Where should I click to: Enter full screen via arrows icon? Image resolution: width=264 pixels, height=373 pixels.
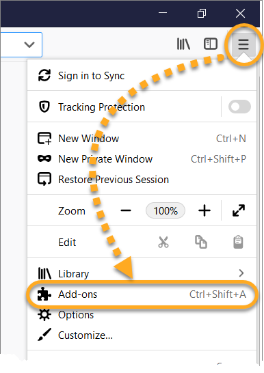pos(239,210)
